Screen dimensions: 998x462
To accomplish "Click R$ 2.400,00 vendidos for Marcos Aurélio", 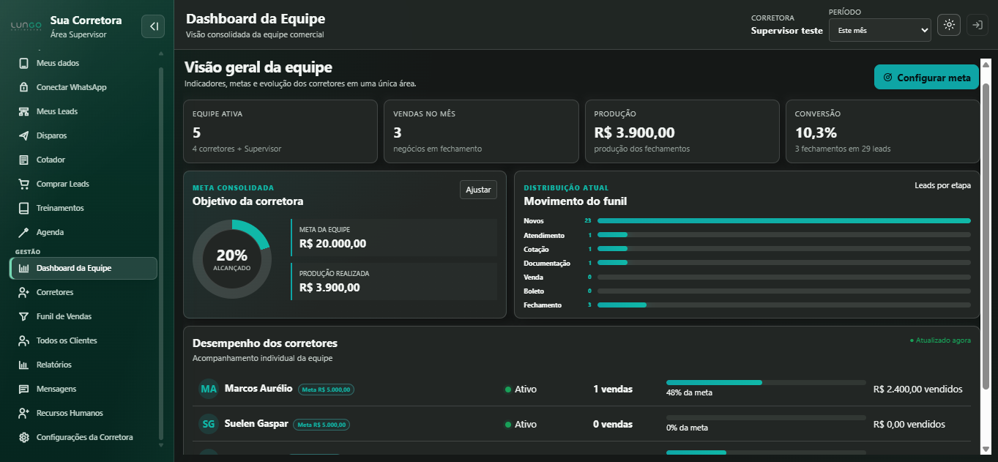I will 918,390.
